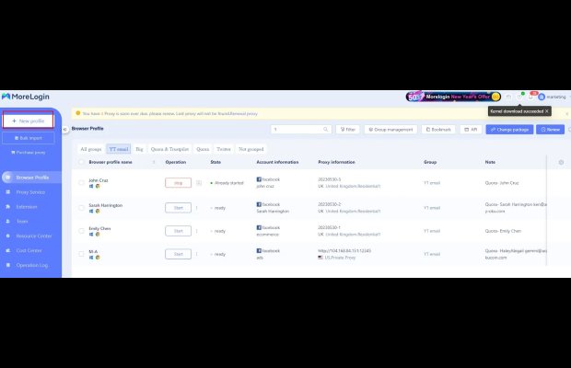Click the New profile button
571x368 pixels.
pos(29,121)
